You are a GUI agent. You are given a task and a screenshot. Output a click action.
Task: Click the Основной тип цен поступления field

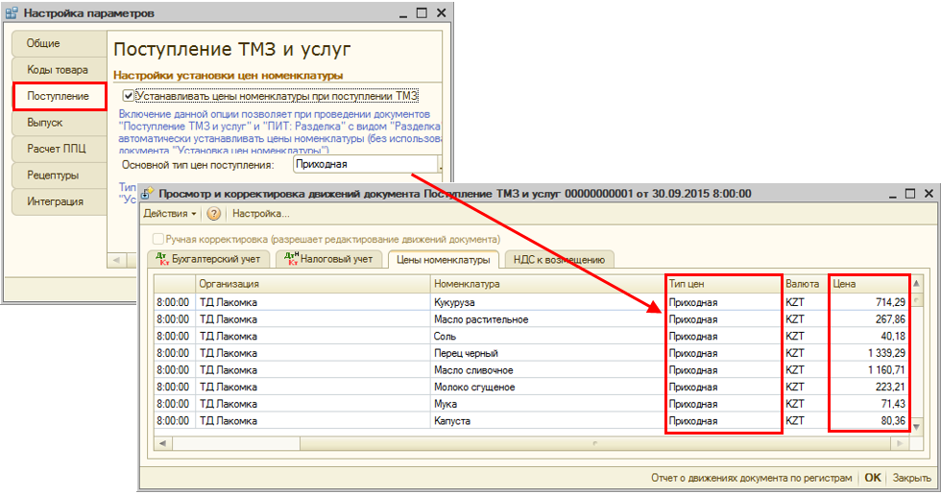pyautogui.click(x=365, y=165)
